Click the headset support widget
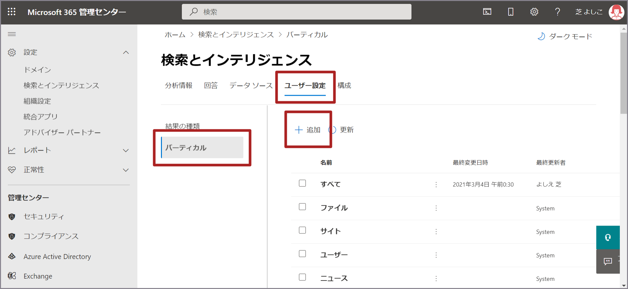Screen dimensions: 628x289 (608, 237)
